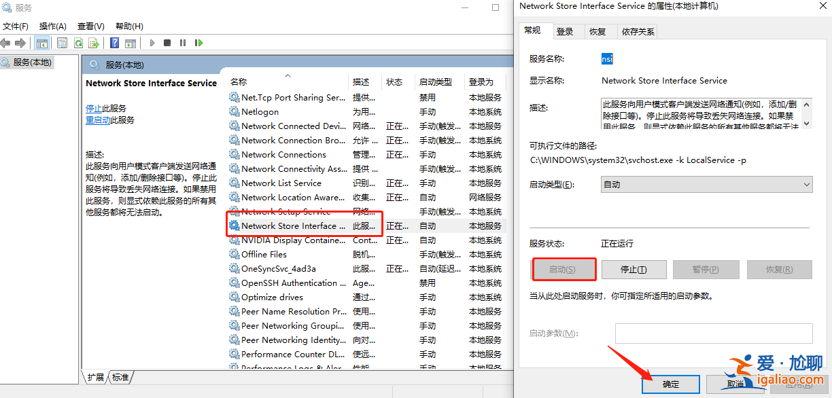Open Help using the blue question mark icon
832x398 pixels.
point(114,43)
